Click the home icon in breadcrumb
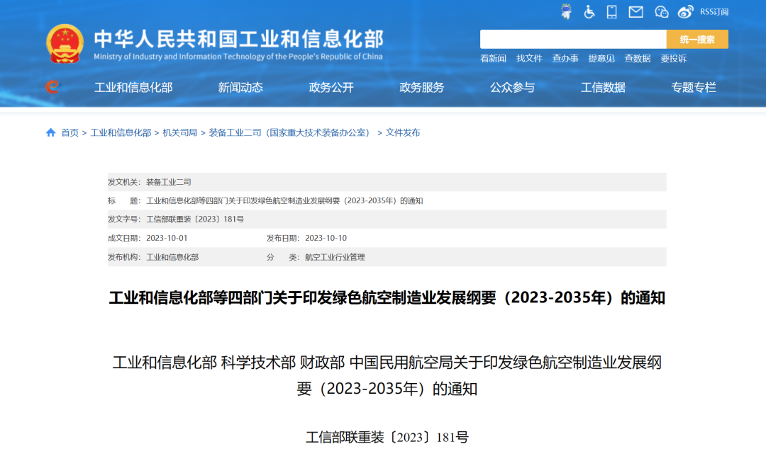This screenshot has height=461, width=766. [51, 132]
